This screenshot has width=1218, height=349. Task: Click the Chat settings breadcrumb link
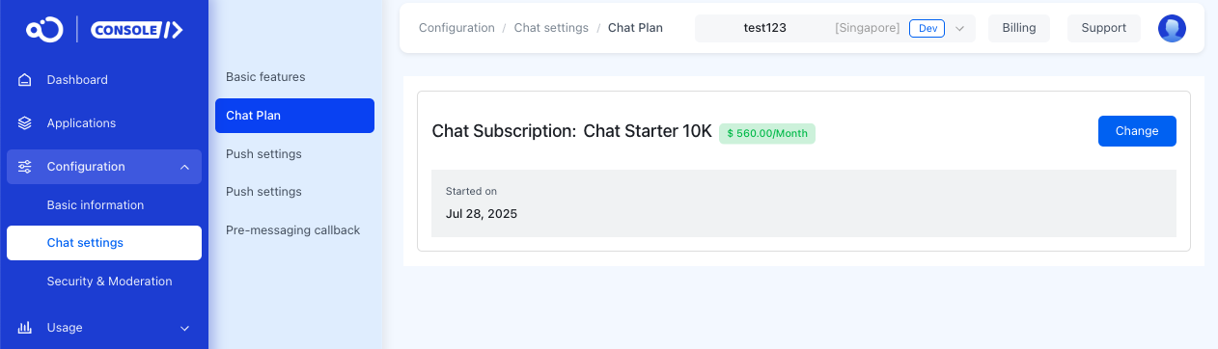pyautogui.click(x=551, y=28)
